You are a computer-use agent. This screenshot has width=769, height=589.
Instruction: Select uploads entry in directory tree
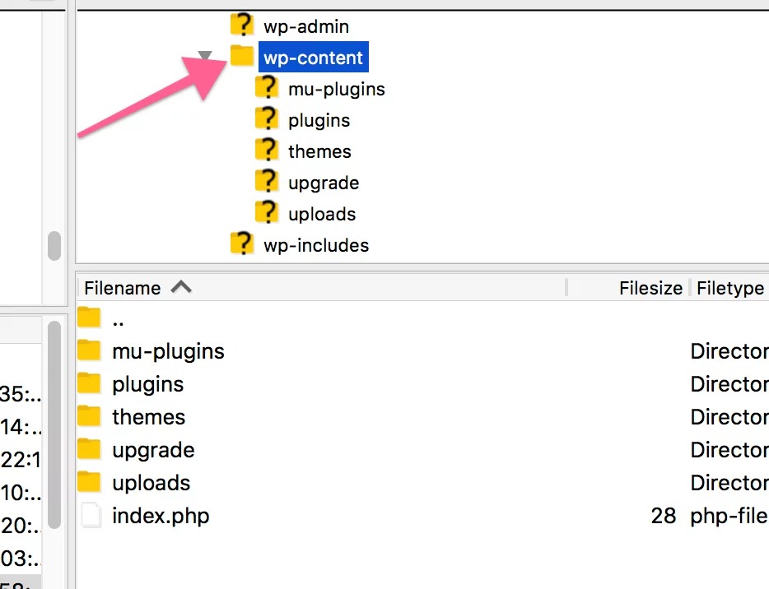coord(322,214)
